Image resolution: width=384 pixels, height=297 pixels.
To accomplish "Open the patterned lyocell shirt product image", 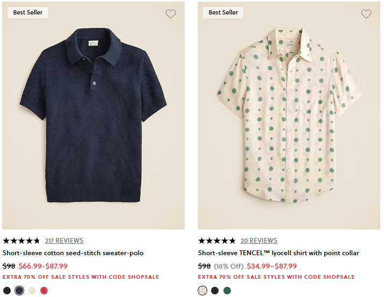I will pos(289,123).
